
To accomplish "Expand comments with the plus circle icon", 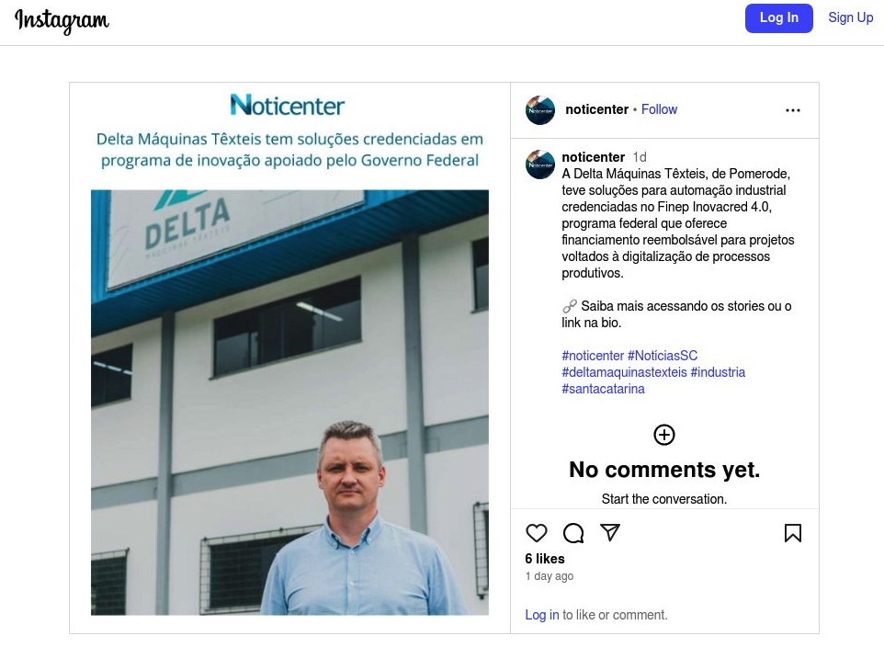I will tap(664, 435).
